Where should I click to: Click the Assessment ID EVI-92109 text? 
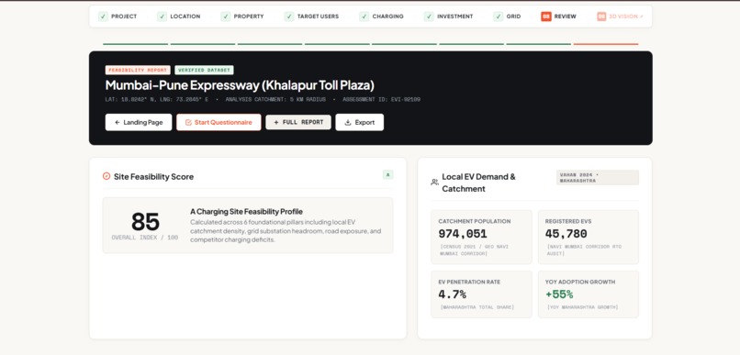tap(381, 100)
